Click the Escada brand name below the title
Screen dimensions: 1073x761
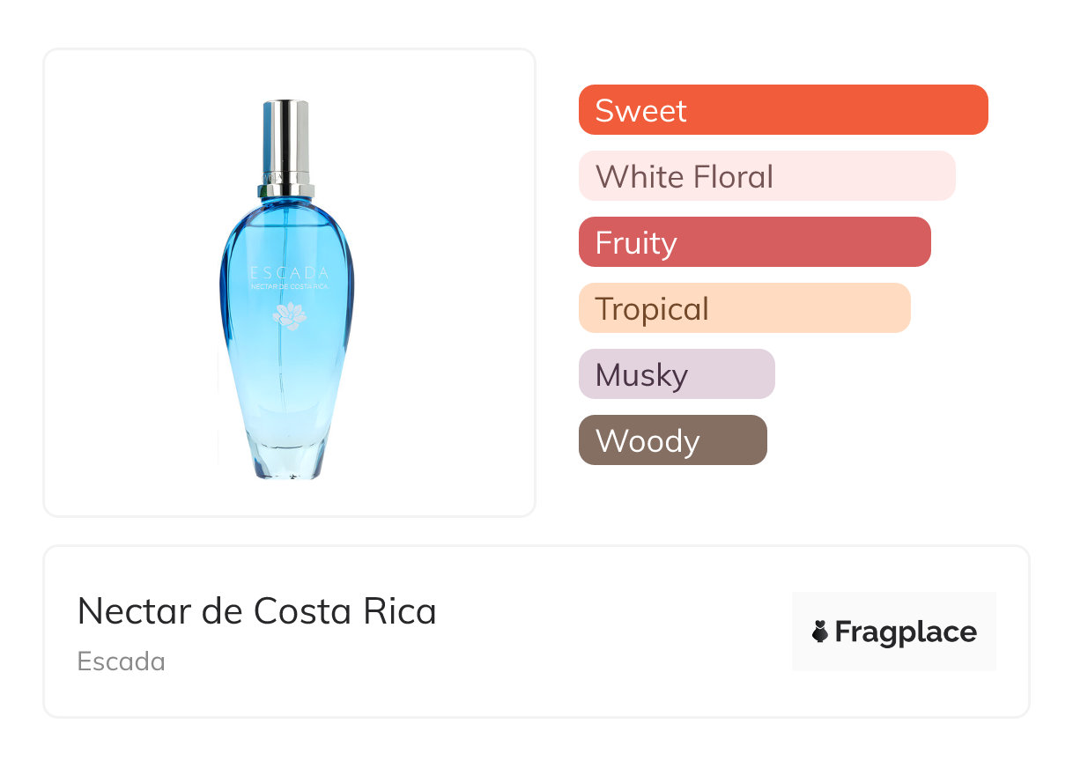pos(122,661)
